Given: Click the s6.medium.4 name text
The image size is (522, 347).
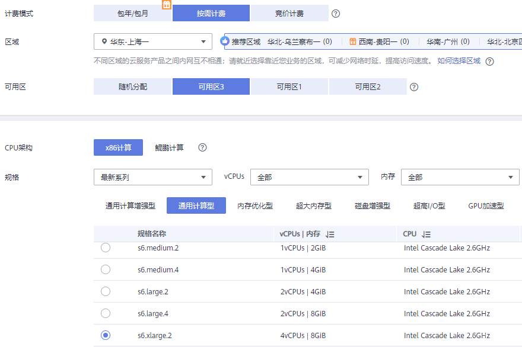Looking at the screenshot, I should (158, 270).
